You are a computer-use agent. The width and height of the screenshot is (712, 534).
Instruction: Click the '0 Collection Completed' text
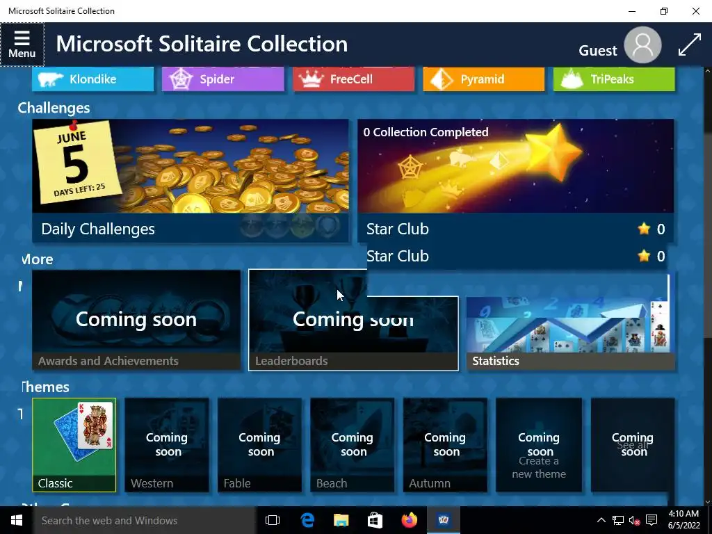click(426, 132)
